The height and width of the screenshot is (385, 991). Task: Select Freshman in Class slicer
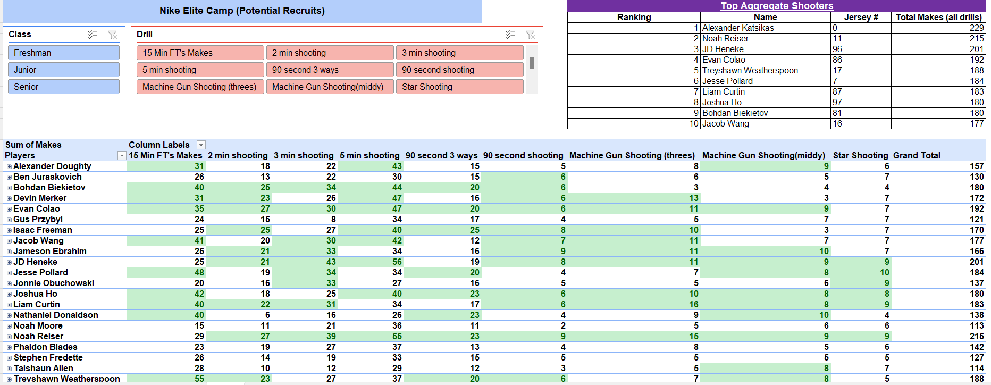coord(64,53)
